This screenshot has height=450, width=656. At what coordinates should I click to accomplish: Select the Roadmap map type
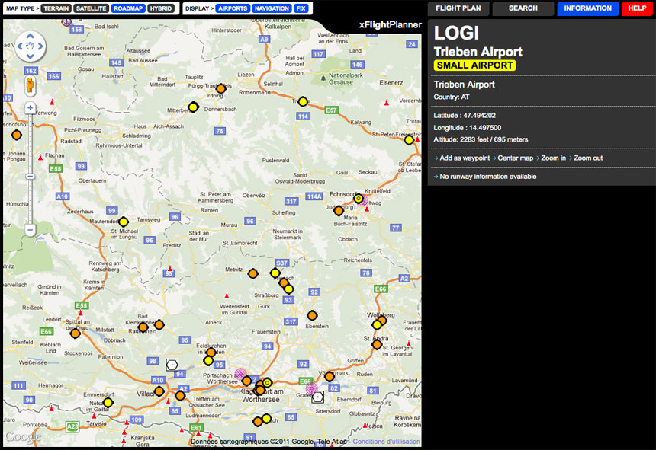pyautogui.click(x=128, y=8)
